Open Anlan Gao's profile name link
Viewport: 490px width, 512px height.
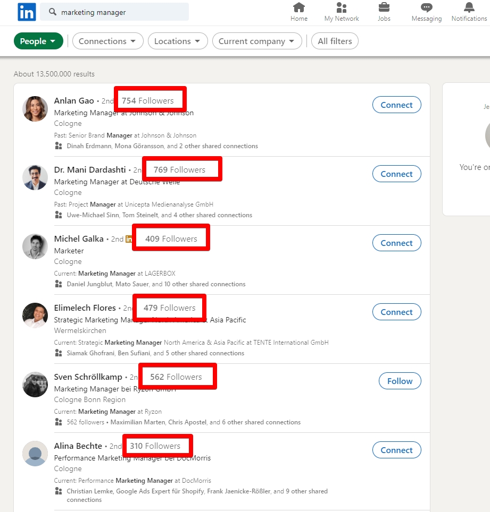[74, 101]
